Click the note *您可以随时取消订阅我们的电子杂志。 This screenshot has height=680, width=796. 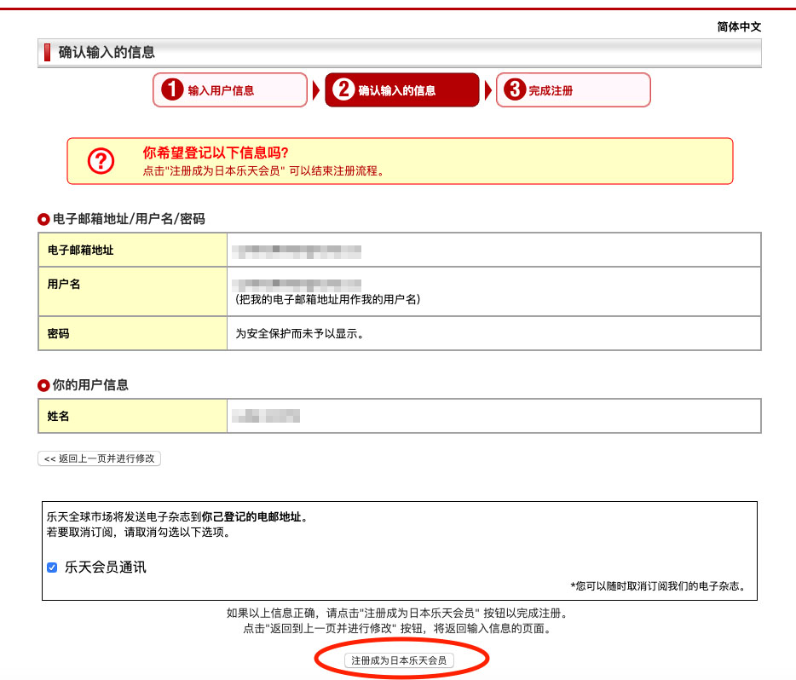(x=660, y=586)
